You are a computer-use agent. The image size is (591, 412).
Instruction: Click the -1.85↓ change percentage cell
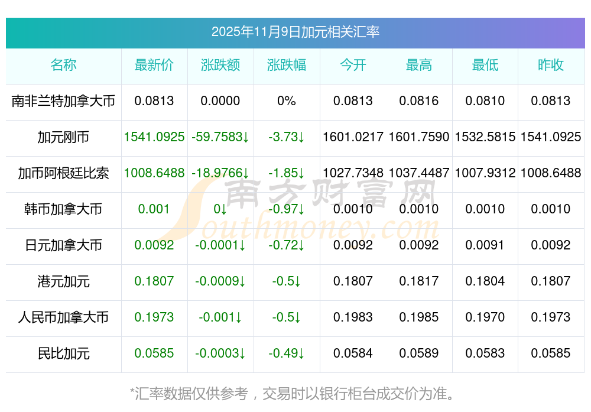(287, 173)
